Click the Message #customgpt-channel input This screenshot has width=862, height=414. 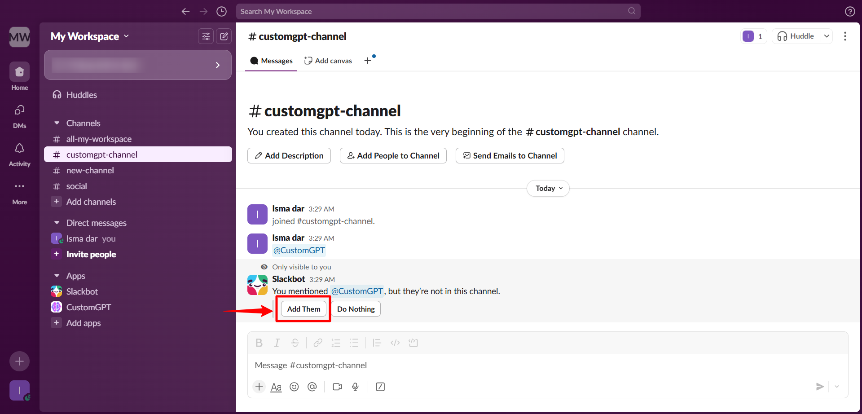(548, 365)
